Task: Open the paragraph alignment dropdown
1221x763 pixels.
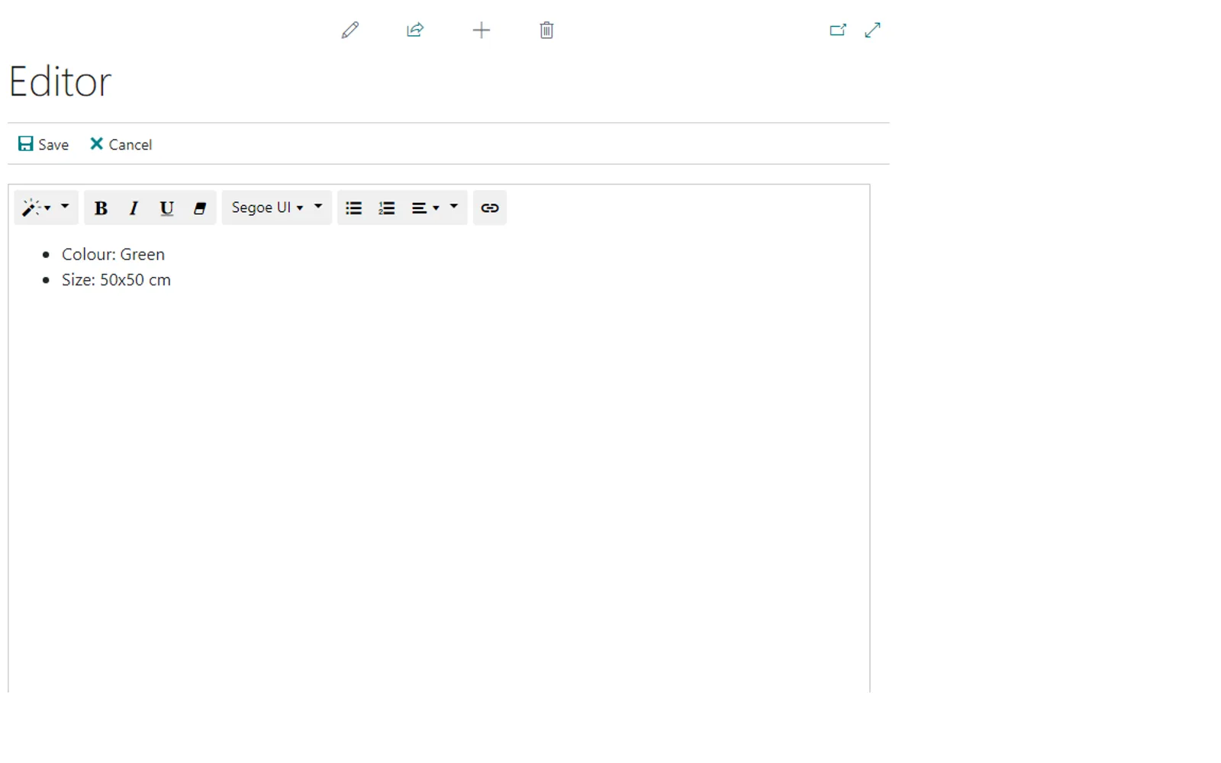Action: 424,208
